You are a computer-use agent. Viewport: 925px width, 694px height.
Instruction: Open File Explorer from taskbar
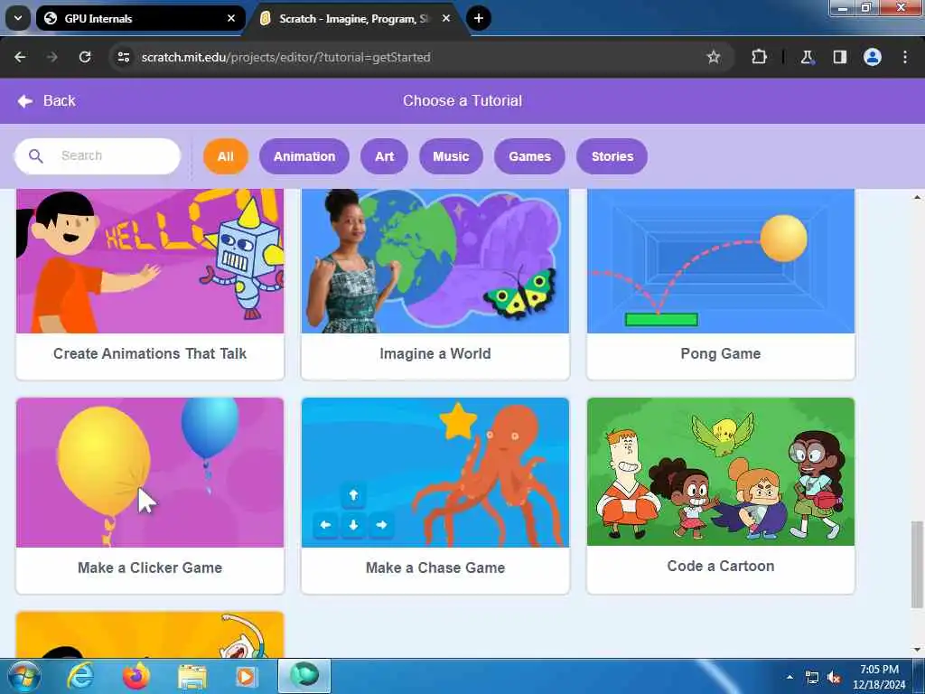tap(192, 678)
